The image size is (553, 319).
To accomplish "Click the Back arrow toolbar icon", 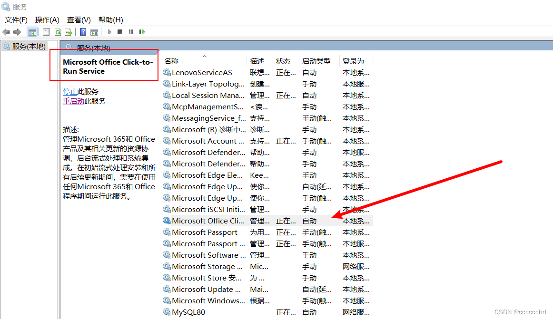I will tap(6, 32).
